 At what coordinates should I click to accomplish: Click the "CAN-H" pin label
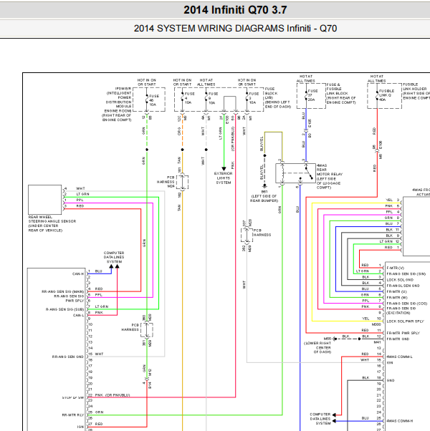[78, 273]
